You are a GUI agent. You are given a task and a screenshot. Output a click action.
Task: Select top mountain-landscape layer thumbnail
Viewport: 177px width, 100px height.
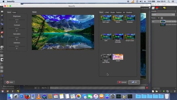[x=163, y=21]
